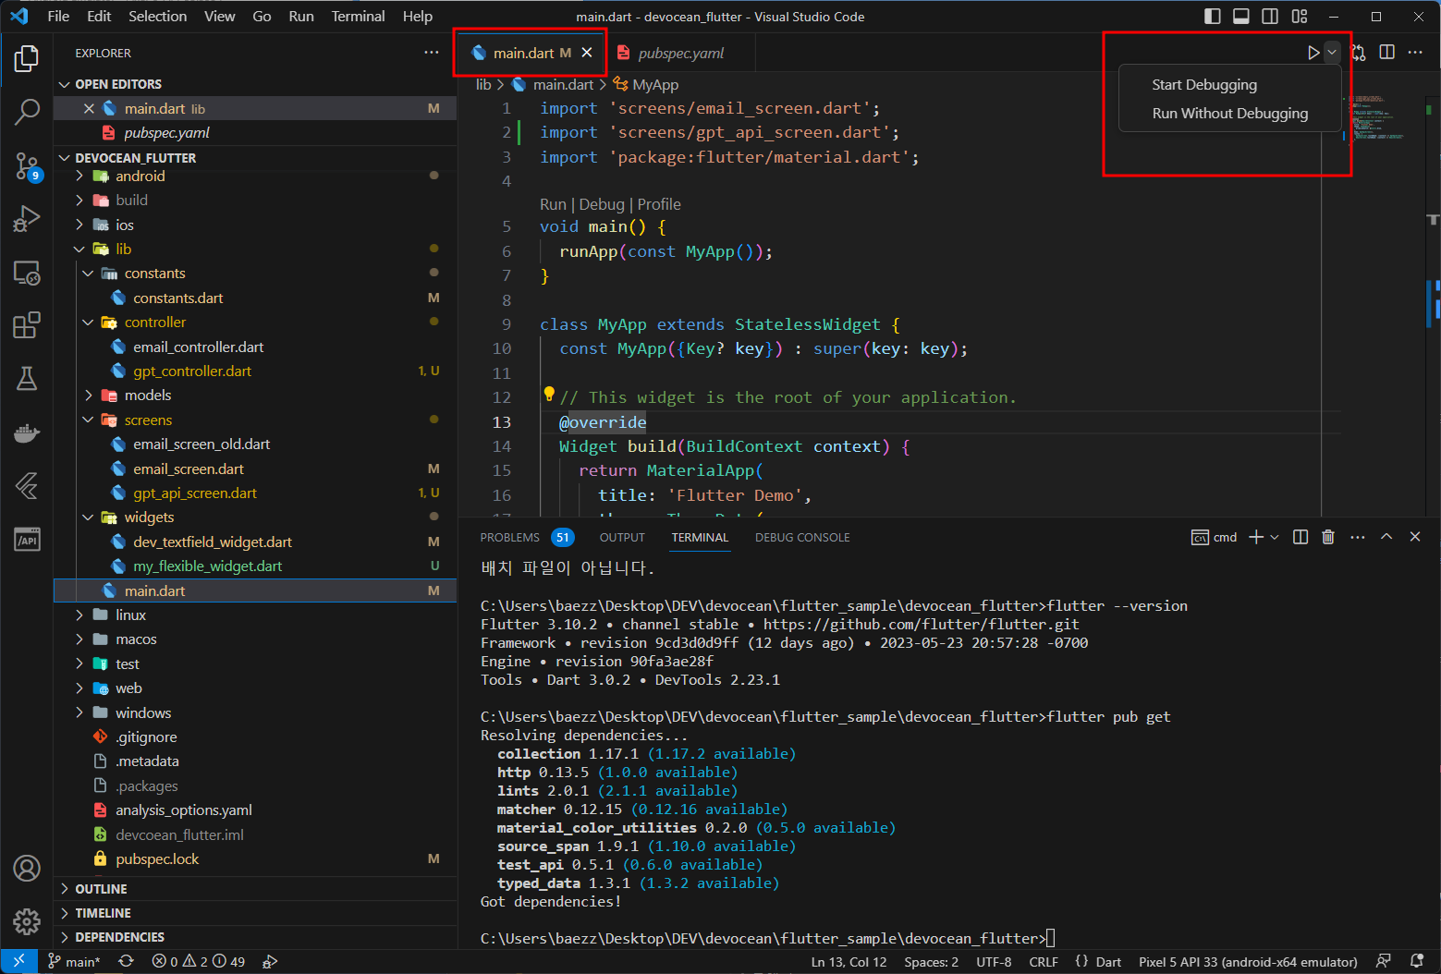This screenshot has height=974, width=1441.
Task: Open editor More Actions ellipsis
Action: click(x=1415, y=53)
